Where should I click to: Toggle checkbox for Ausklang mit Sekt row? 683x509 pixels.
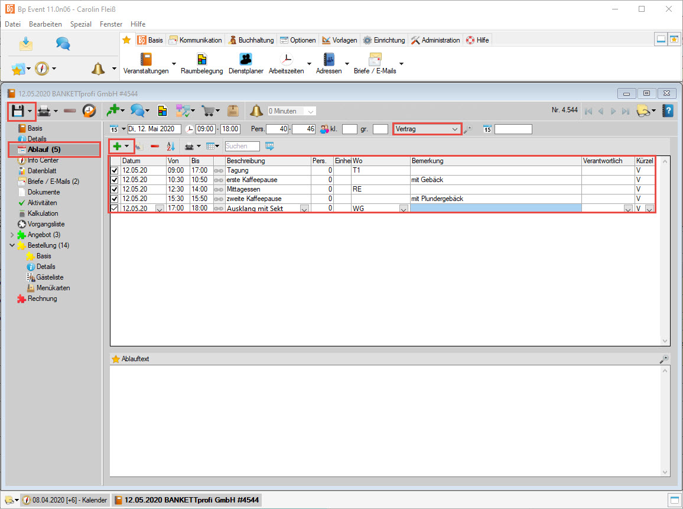(115, 208)
